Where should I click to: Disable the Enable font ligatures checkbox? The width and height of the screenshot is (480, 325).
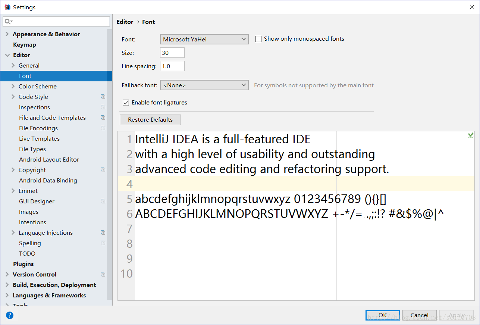(126, 103)
